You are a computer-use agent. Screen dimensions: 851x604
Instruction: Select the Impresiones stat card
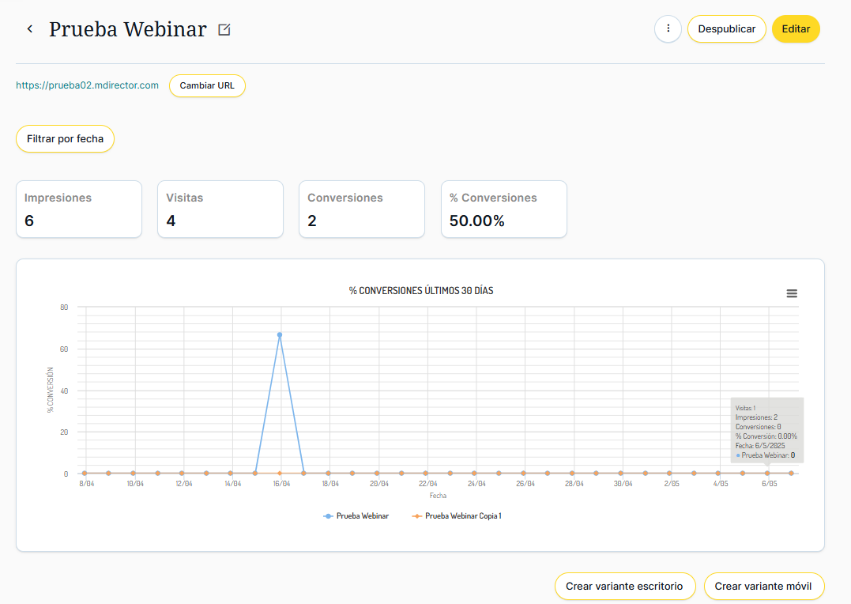tap(79, 210)
